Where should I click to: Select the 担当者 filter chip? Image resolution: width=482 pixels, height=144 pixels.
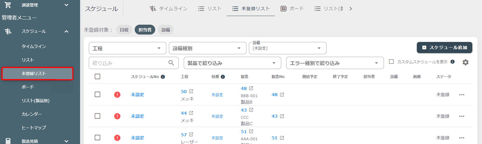point(145,30)
